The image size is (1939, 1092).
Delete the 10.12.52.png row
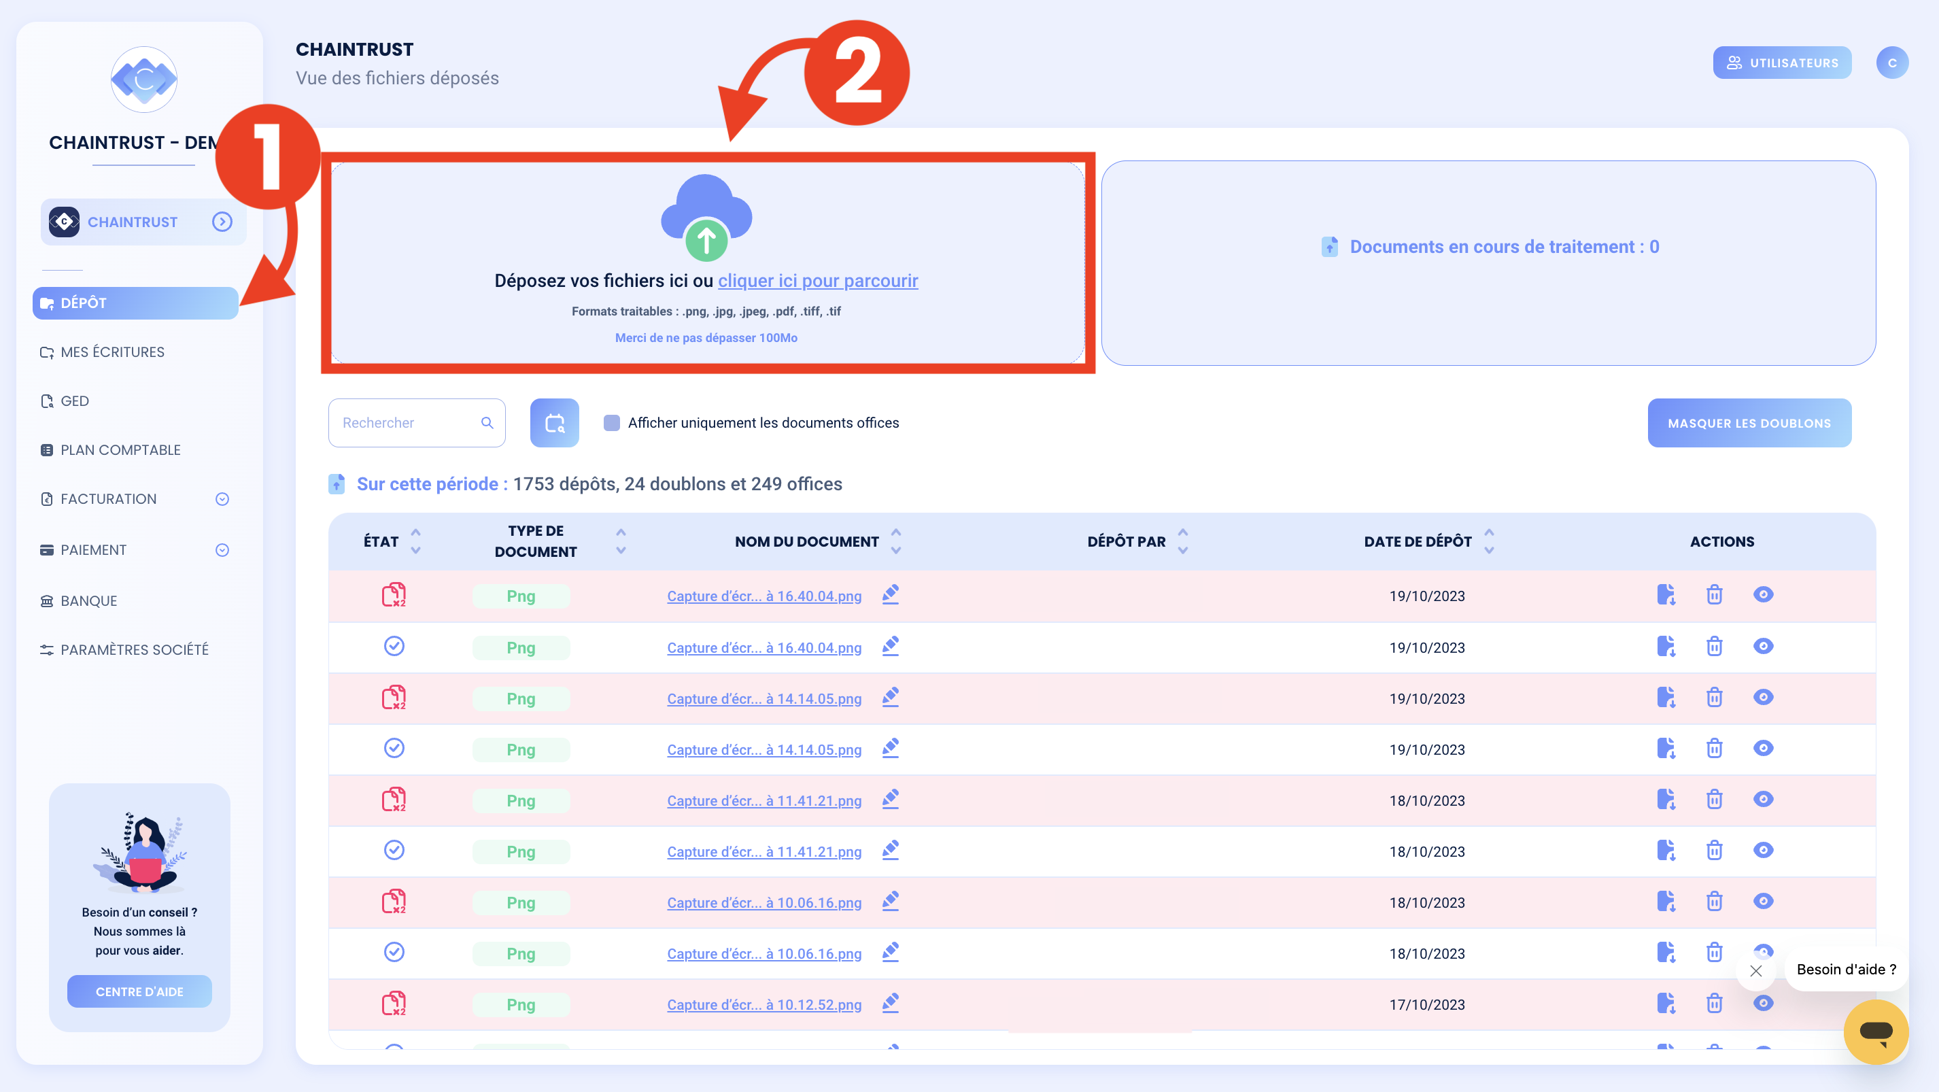click(x=1714, y=1003)
